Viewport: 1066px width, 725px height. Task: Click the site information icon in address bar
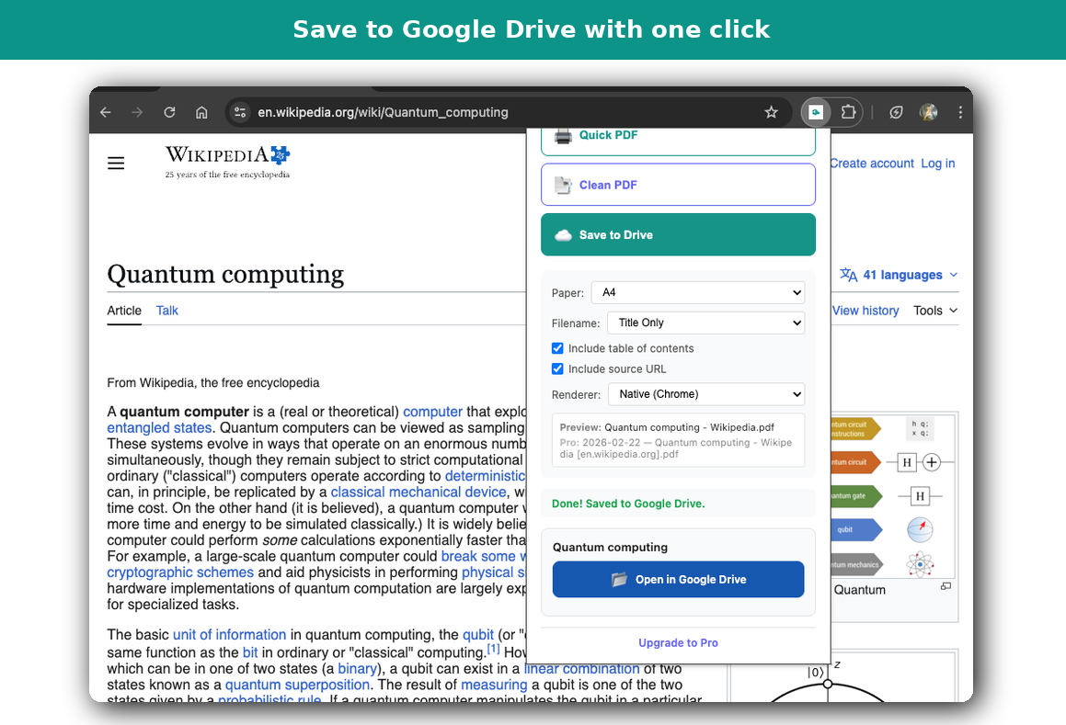point(239,111)
